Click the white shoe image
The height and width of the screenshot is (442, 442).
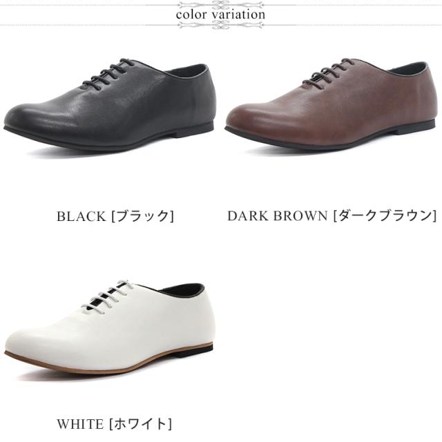click(x=109, y=327)
